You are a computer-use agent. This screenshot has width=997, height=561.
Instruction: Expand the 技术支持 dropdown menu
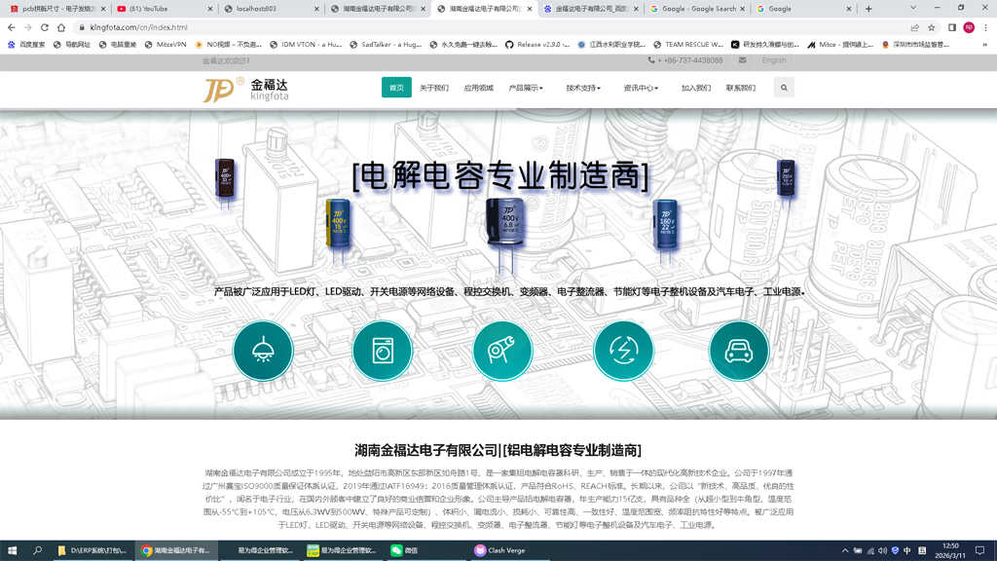pos(583,88)
